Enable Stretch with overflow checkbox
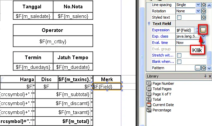 179,55
